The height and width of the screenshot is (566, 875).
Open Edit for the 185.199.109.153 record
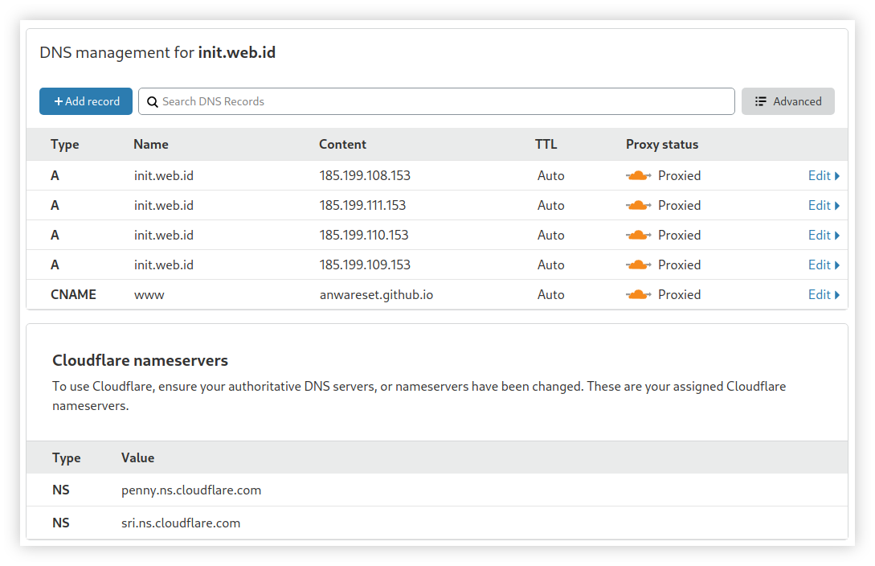coord(824,265)
